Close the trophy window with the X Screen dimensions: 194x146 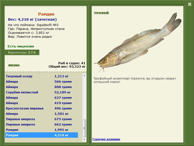coord(189,4)
